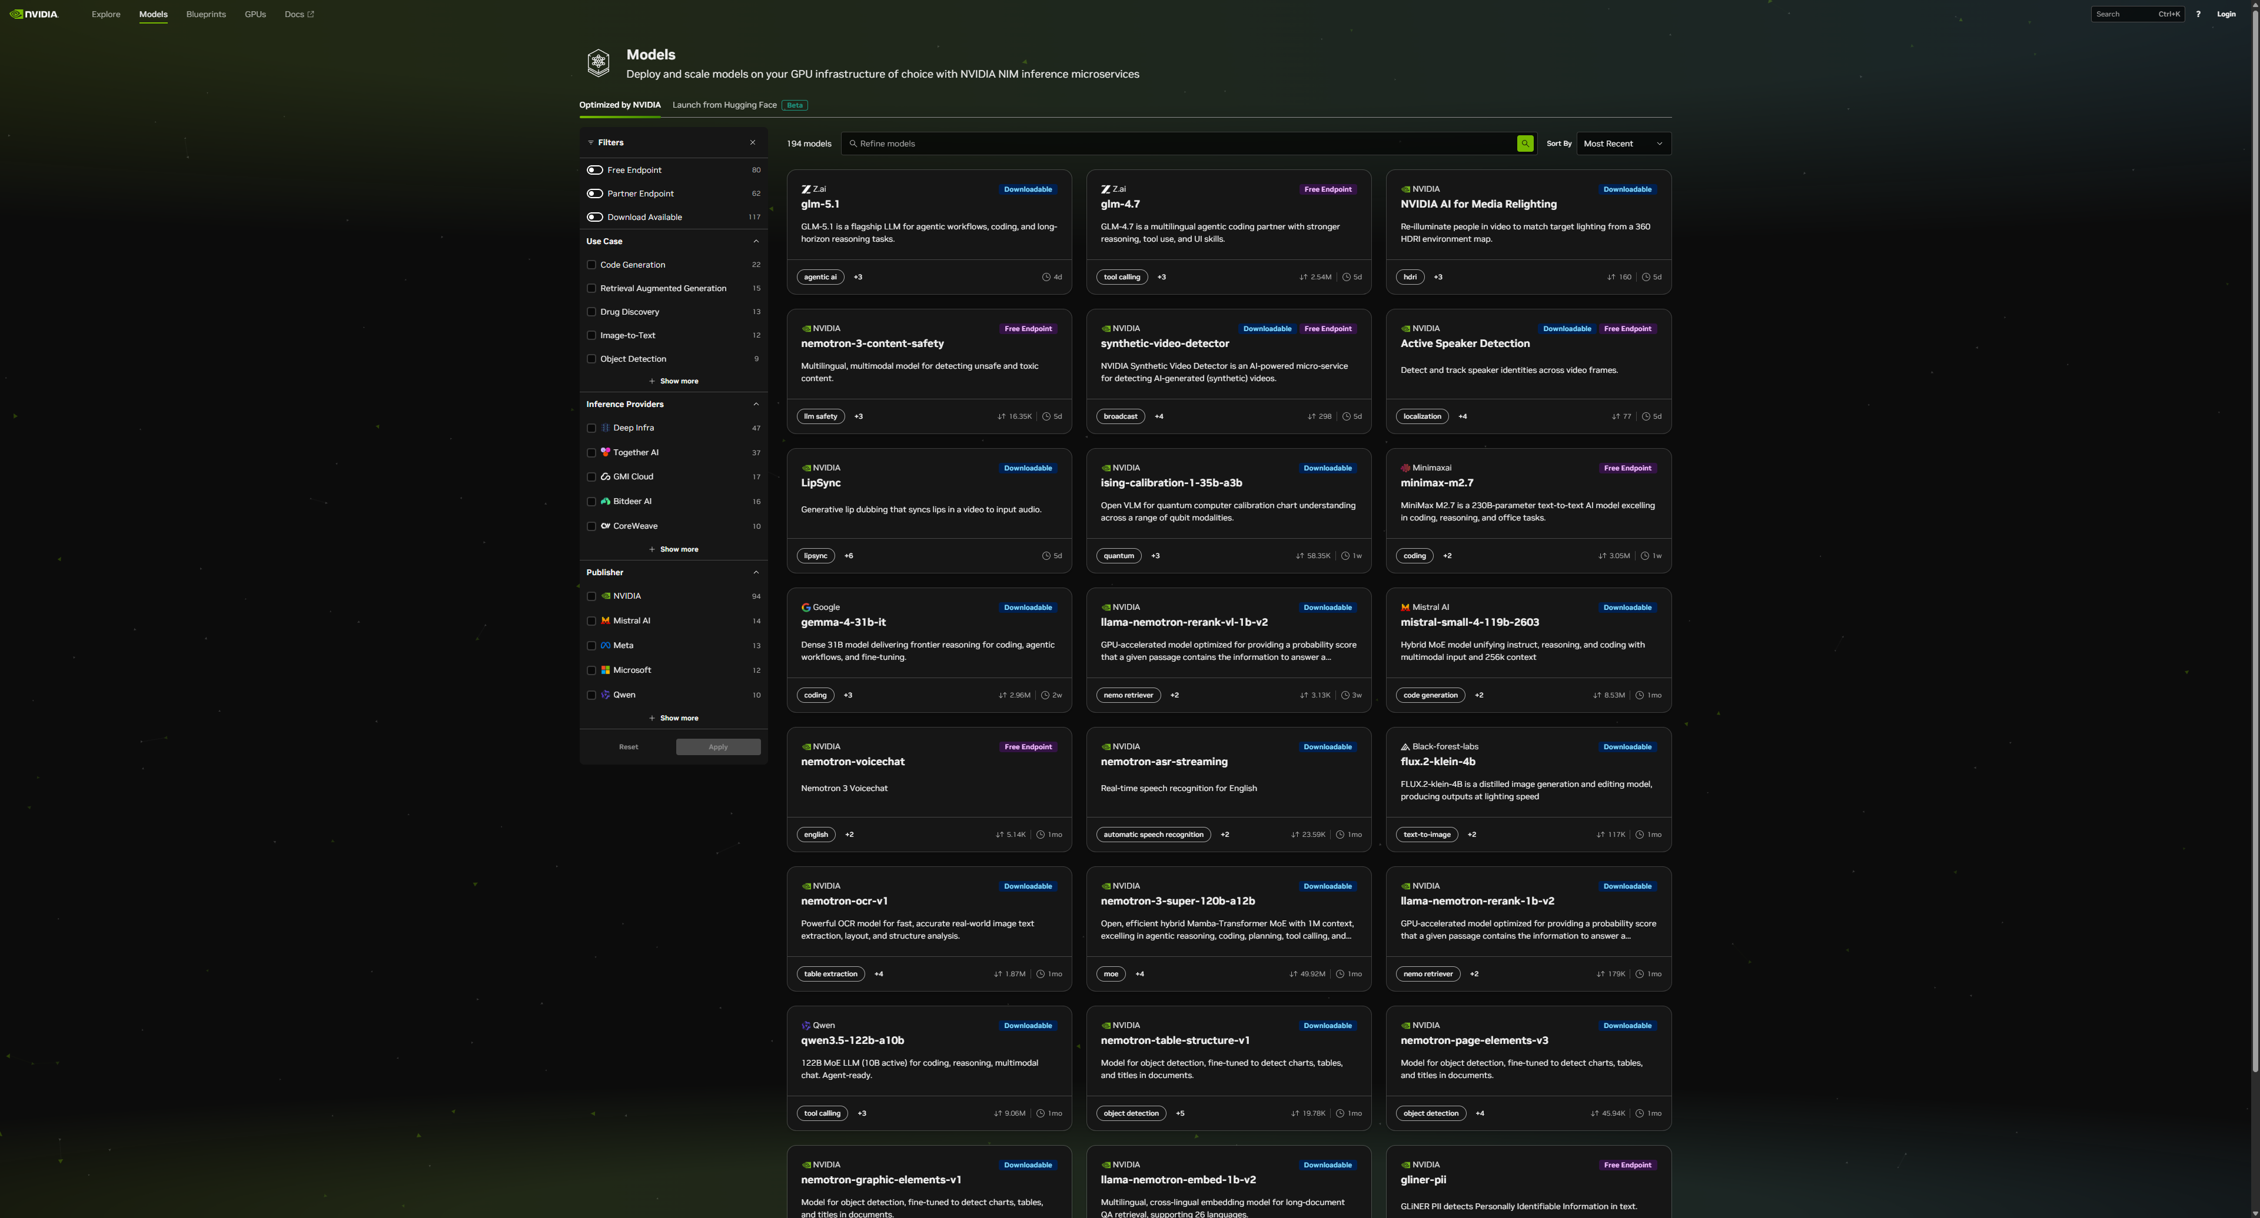Switch to the Optimized by NVIDIA tab

tap(619, 105)
